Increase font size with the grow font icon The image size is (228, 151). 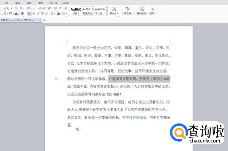click(x=8, y=8)
